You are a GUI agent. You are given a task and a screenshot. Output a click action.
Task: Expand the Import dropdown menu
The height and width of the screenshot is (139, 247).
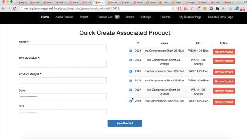point(85,17)
